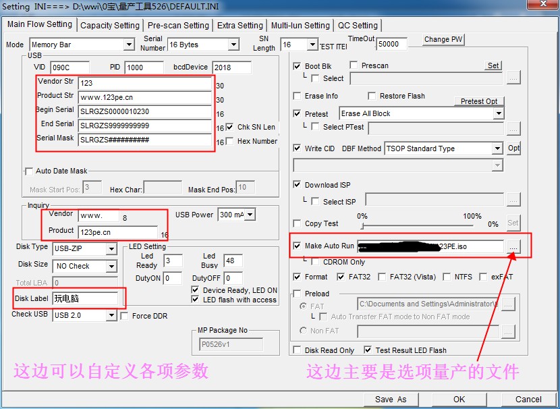Open the Mode dropdown showing Memory Bar
The height and width of the screenshot is (409, 560).
click(x=129, y=45)
